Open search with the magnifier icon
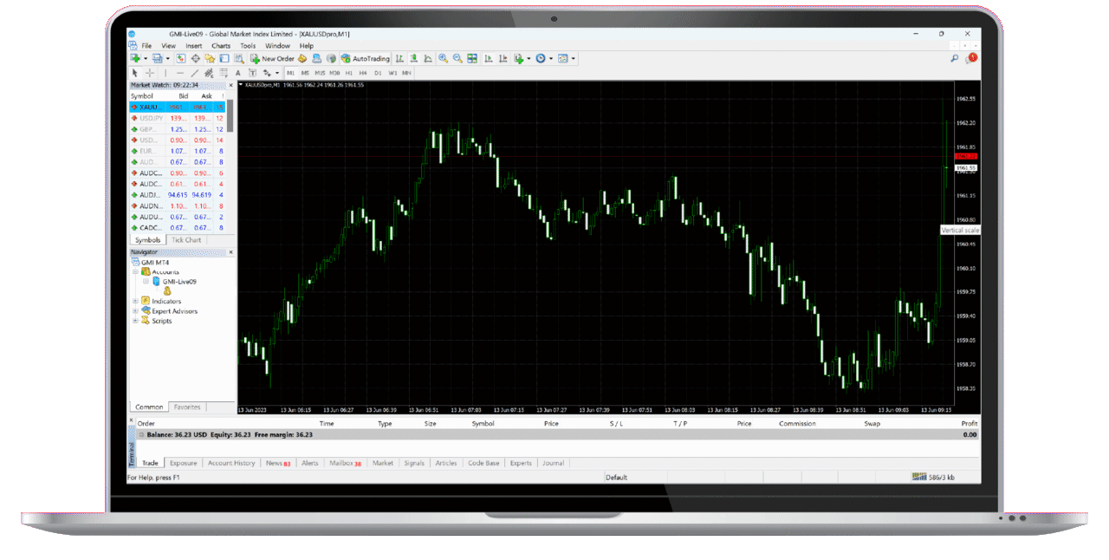Image resolution: width=1109 pixels, height=560 pixels. pos(955,58)
